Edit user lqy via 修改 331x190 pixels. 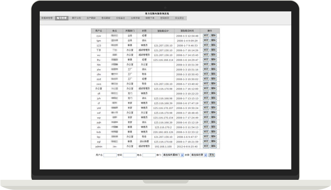point(206,137)
